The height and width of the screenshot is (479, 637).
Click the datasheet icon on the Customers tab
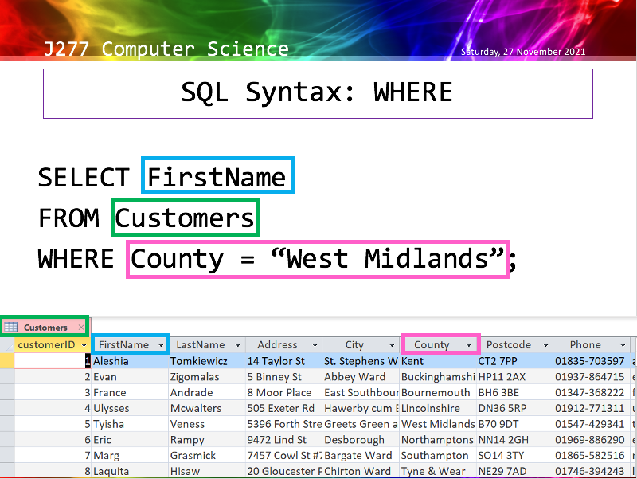[x=11, y=327]
